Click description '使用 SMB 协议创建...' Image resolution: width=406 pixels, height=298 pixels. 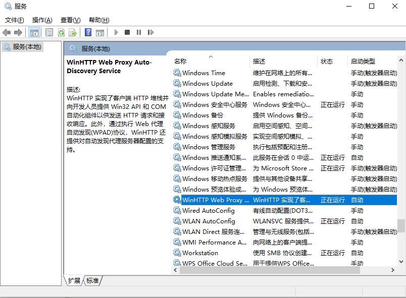282,253
